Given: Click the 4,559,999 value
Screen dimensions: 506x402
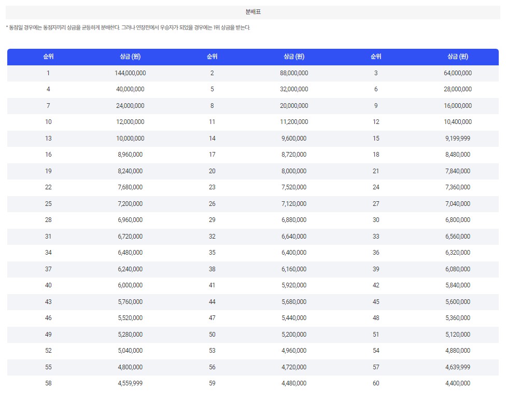Looking at the screenshot, I should pos(130,383).
